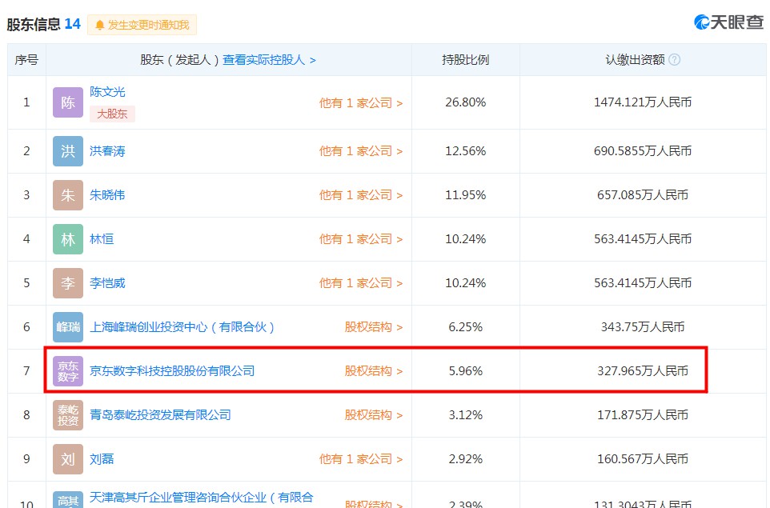Screen dimensions: 770x508
Task: Click 洪春涛 blue avatar icon
Action: point(68,151)
